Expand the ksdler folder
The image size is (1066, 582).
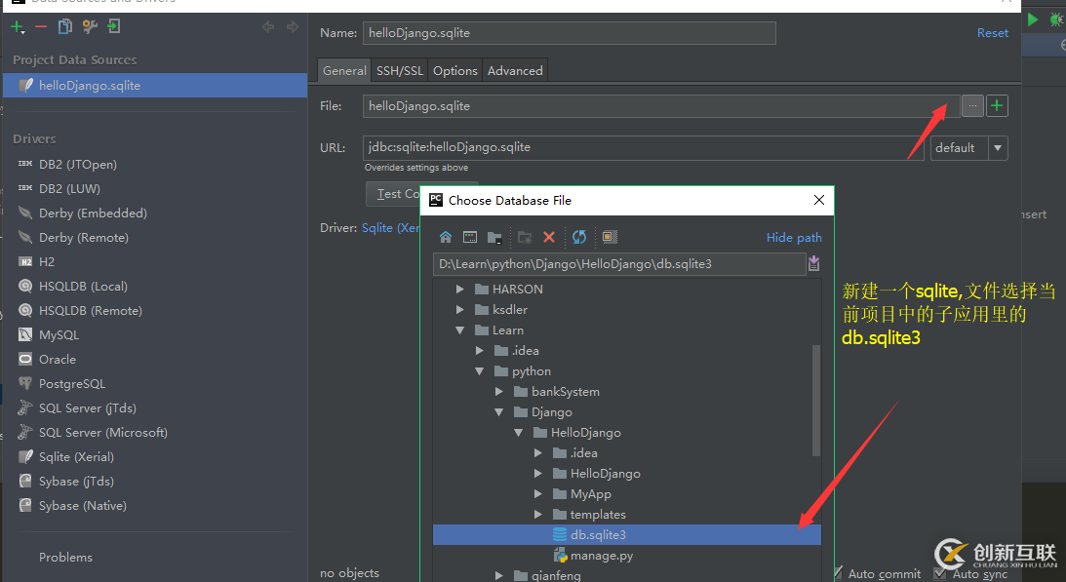[460, 309]
